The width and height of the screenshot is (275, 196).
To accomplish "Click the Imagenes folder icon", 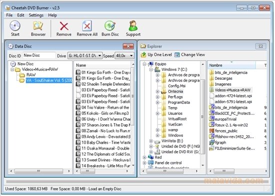I will pyautogui.click(x=211, y=84).
